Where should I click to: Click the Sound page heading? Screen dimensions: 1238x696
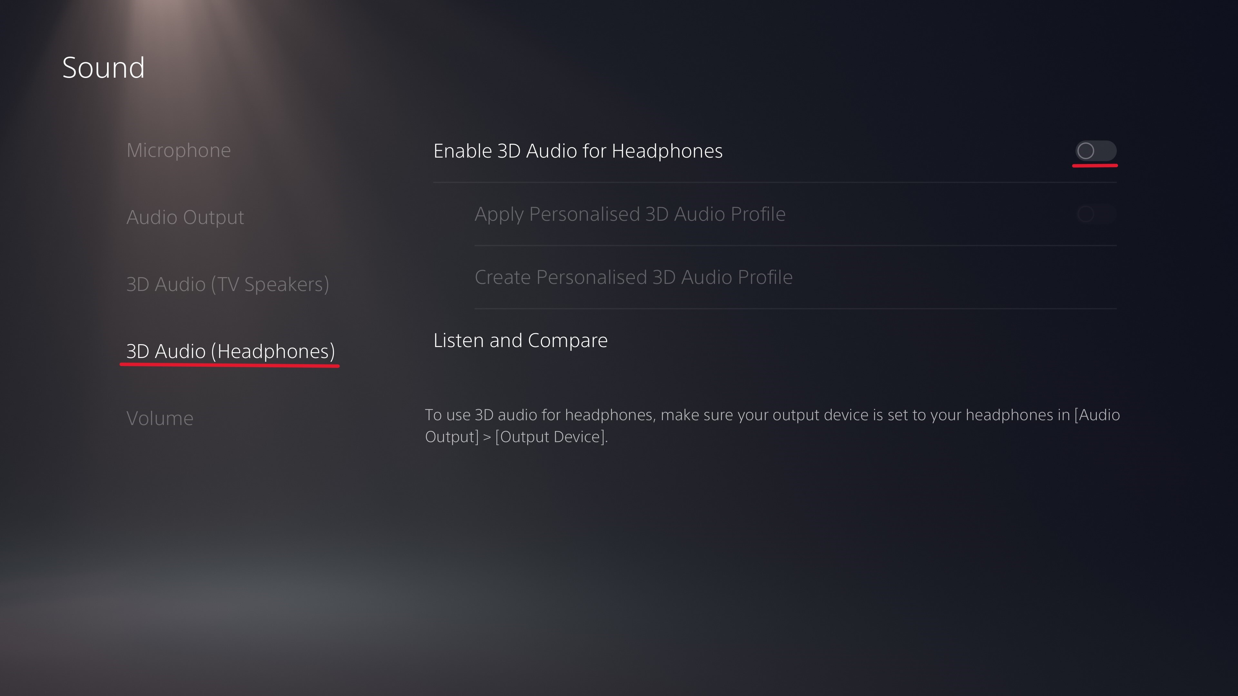pyautogui.click(x=103, y=67)
